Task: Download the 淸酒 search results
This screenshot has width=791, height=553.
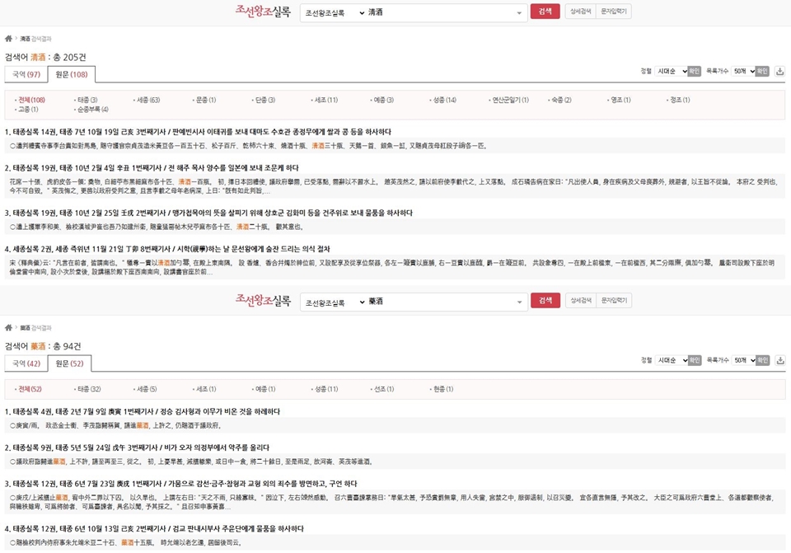Action: pos(780,72)
